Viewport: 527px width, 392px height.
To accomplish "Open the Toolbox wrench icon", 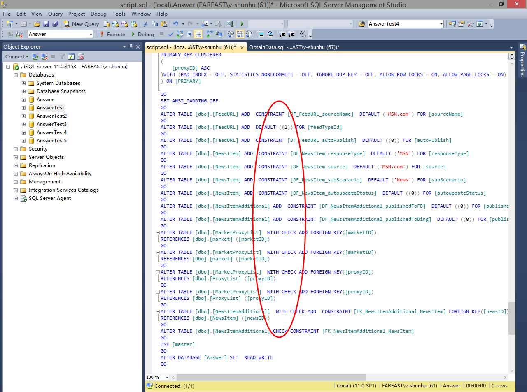I will (470, 24).
